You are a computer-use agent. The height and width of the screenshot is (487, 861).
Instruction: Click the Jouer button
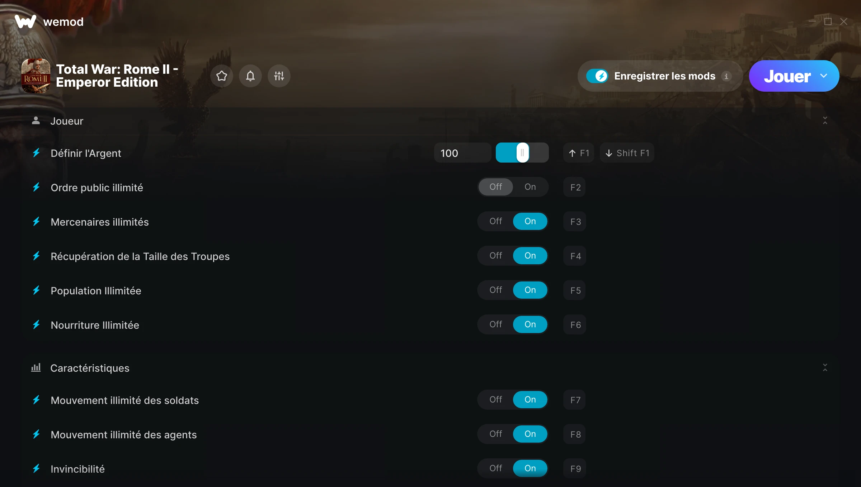[x=787, y=76]
